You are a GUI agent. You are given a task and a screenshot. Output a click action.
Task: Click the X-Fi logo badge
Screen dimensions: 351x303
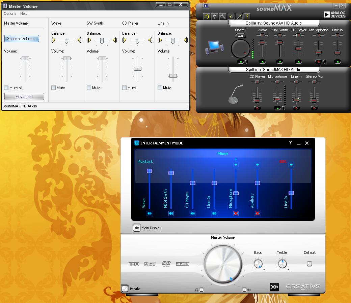[274, 287]
